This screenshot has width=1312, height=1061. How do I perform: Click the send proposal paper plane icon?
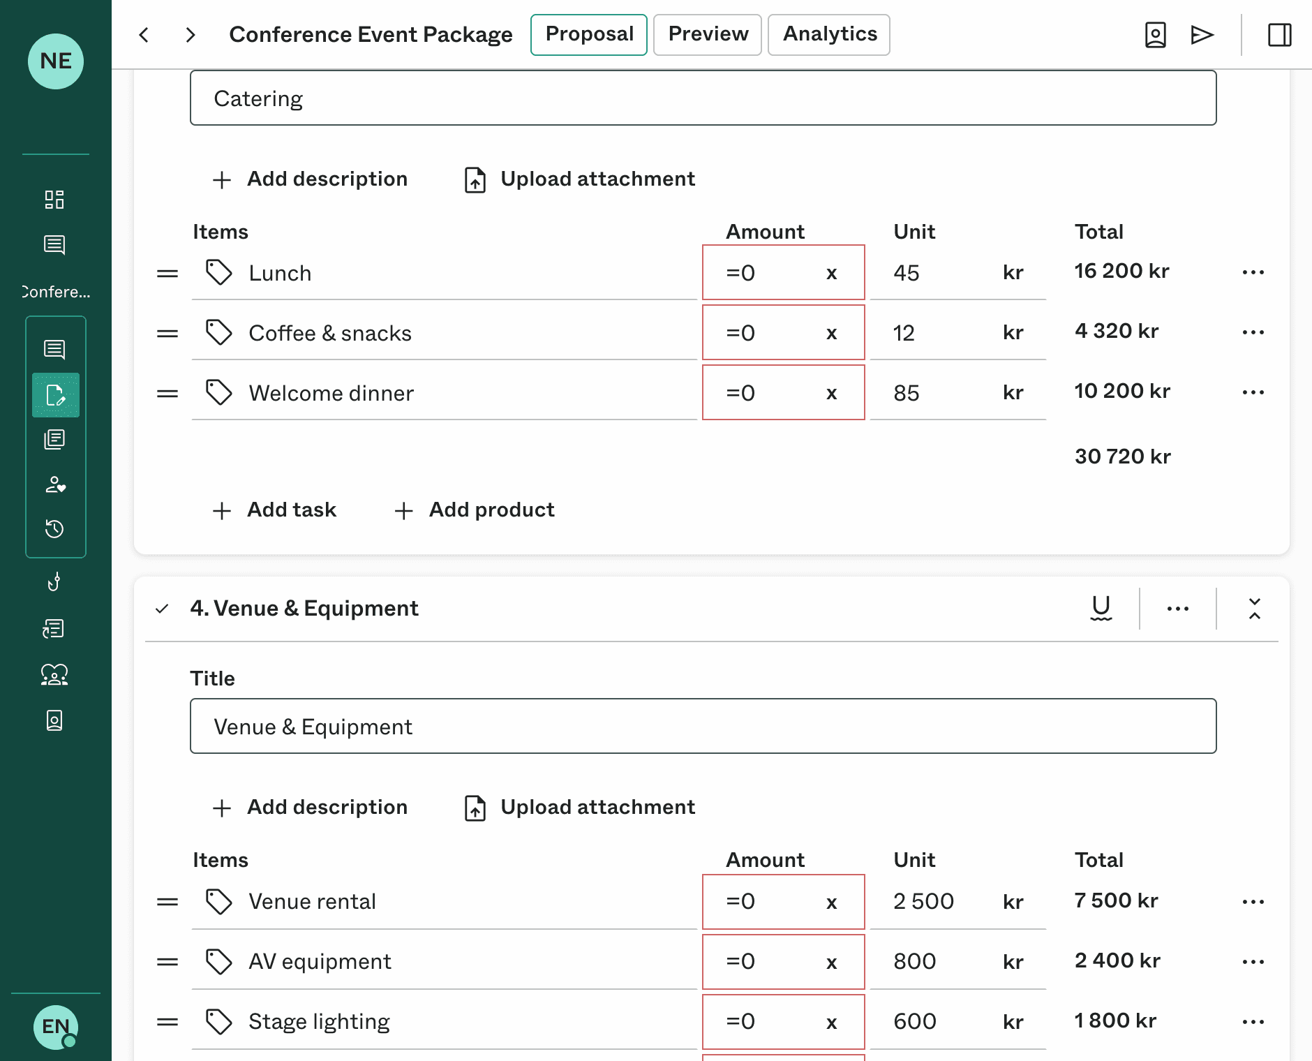tap(1202, 35)
